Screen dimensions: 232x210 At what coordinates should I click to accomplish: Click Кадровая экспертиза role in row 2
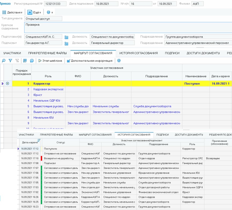point(48,89)
